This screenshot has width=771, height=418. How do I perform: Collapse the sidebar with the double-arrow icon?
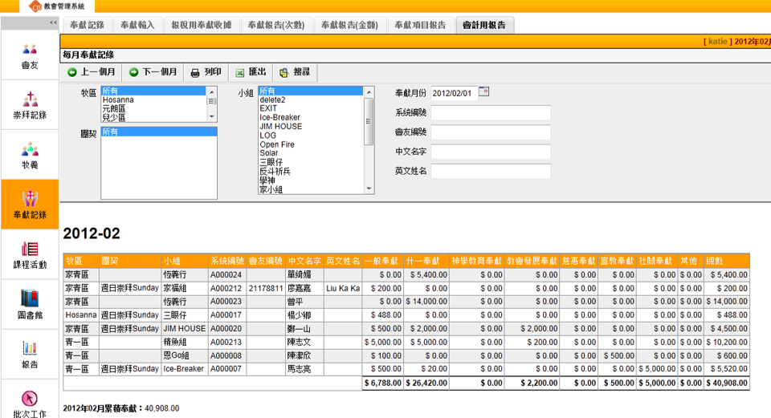(x=53, y=22)
